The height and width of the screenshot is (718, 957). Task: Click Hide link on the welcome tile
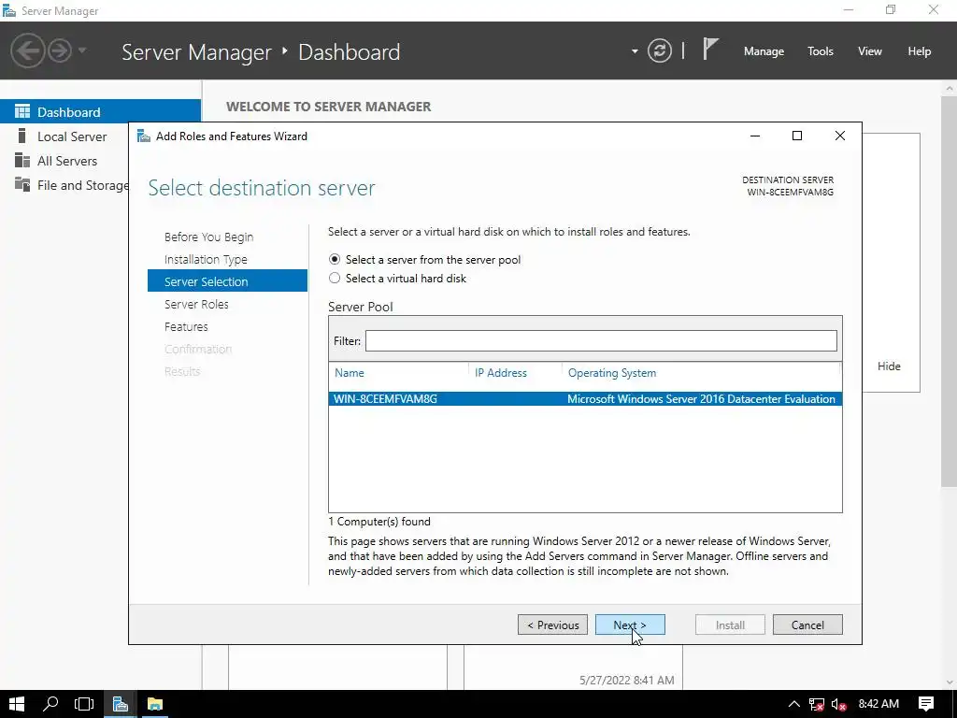[x=889, y=366]
